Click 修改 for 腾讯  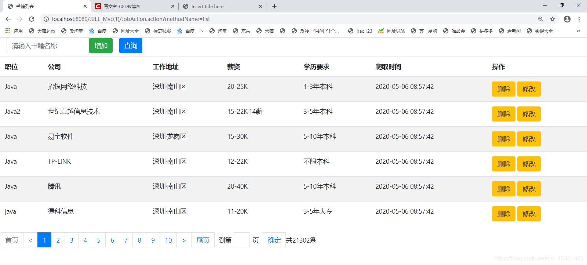pyautogui.click(x=529, y=189)
